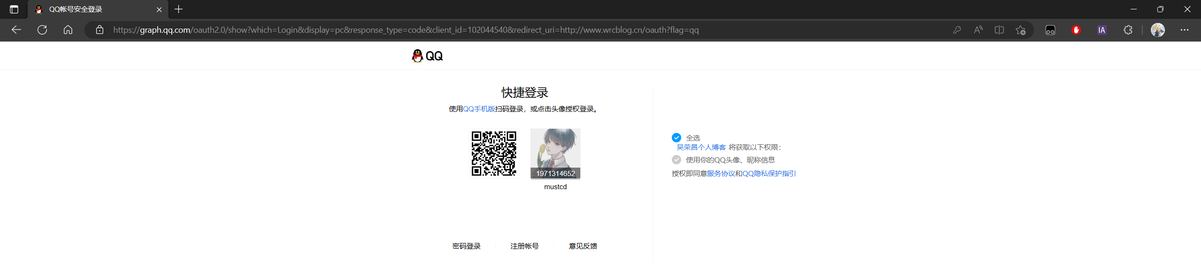1201x272 pixels.
Task: Open the QQ隐私保护指引 link
Action: pyautogui.click(x=769, y=174)
